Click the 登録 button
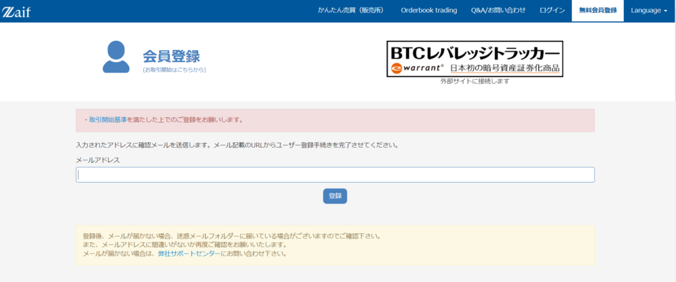 pos(335,196)
